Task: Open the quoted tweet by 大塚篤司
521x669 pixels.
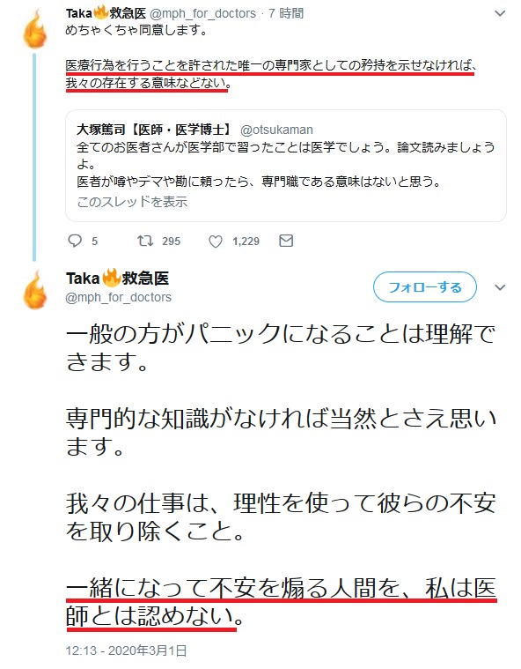Action: point(286,166)
